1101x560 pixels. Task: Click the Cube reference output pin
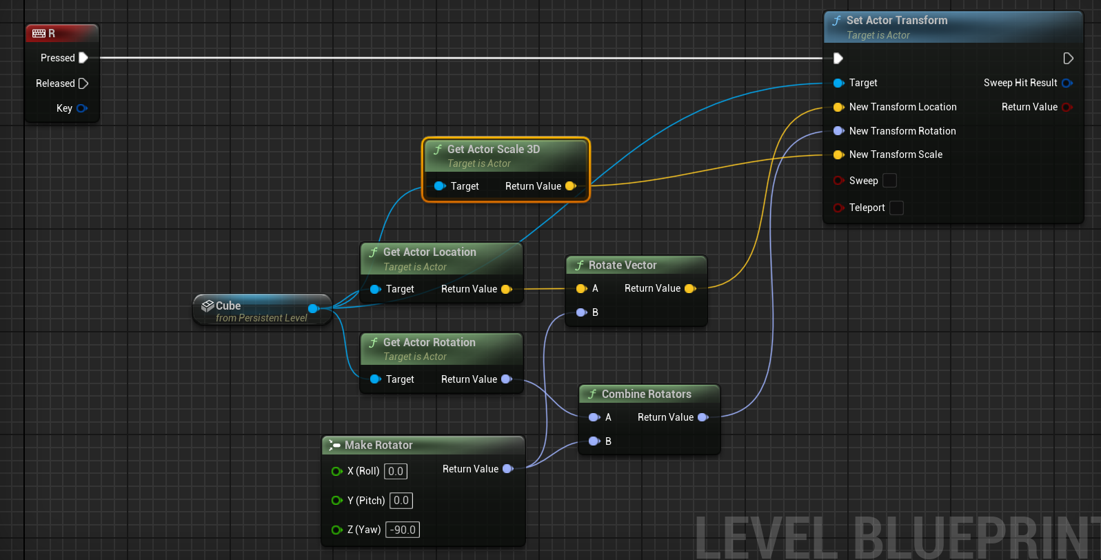pos(313,308)
